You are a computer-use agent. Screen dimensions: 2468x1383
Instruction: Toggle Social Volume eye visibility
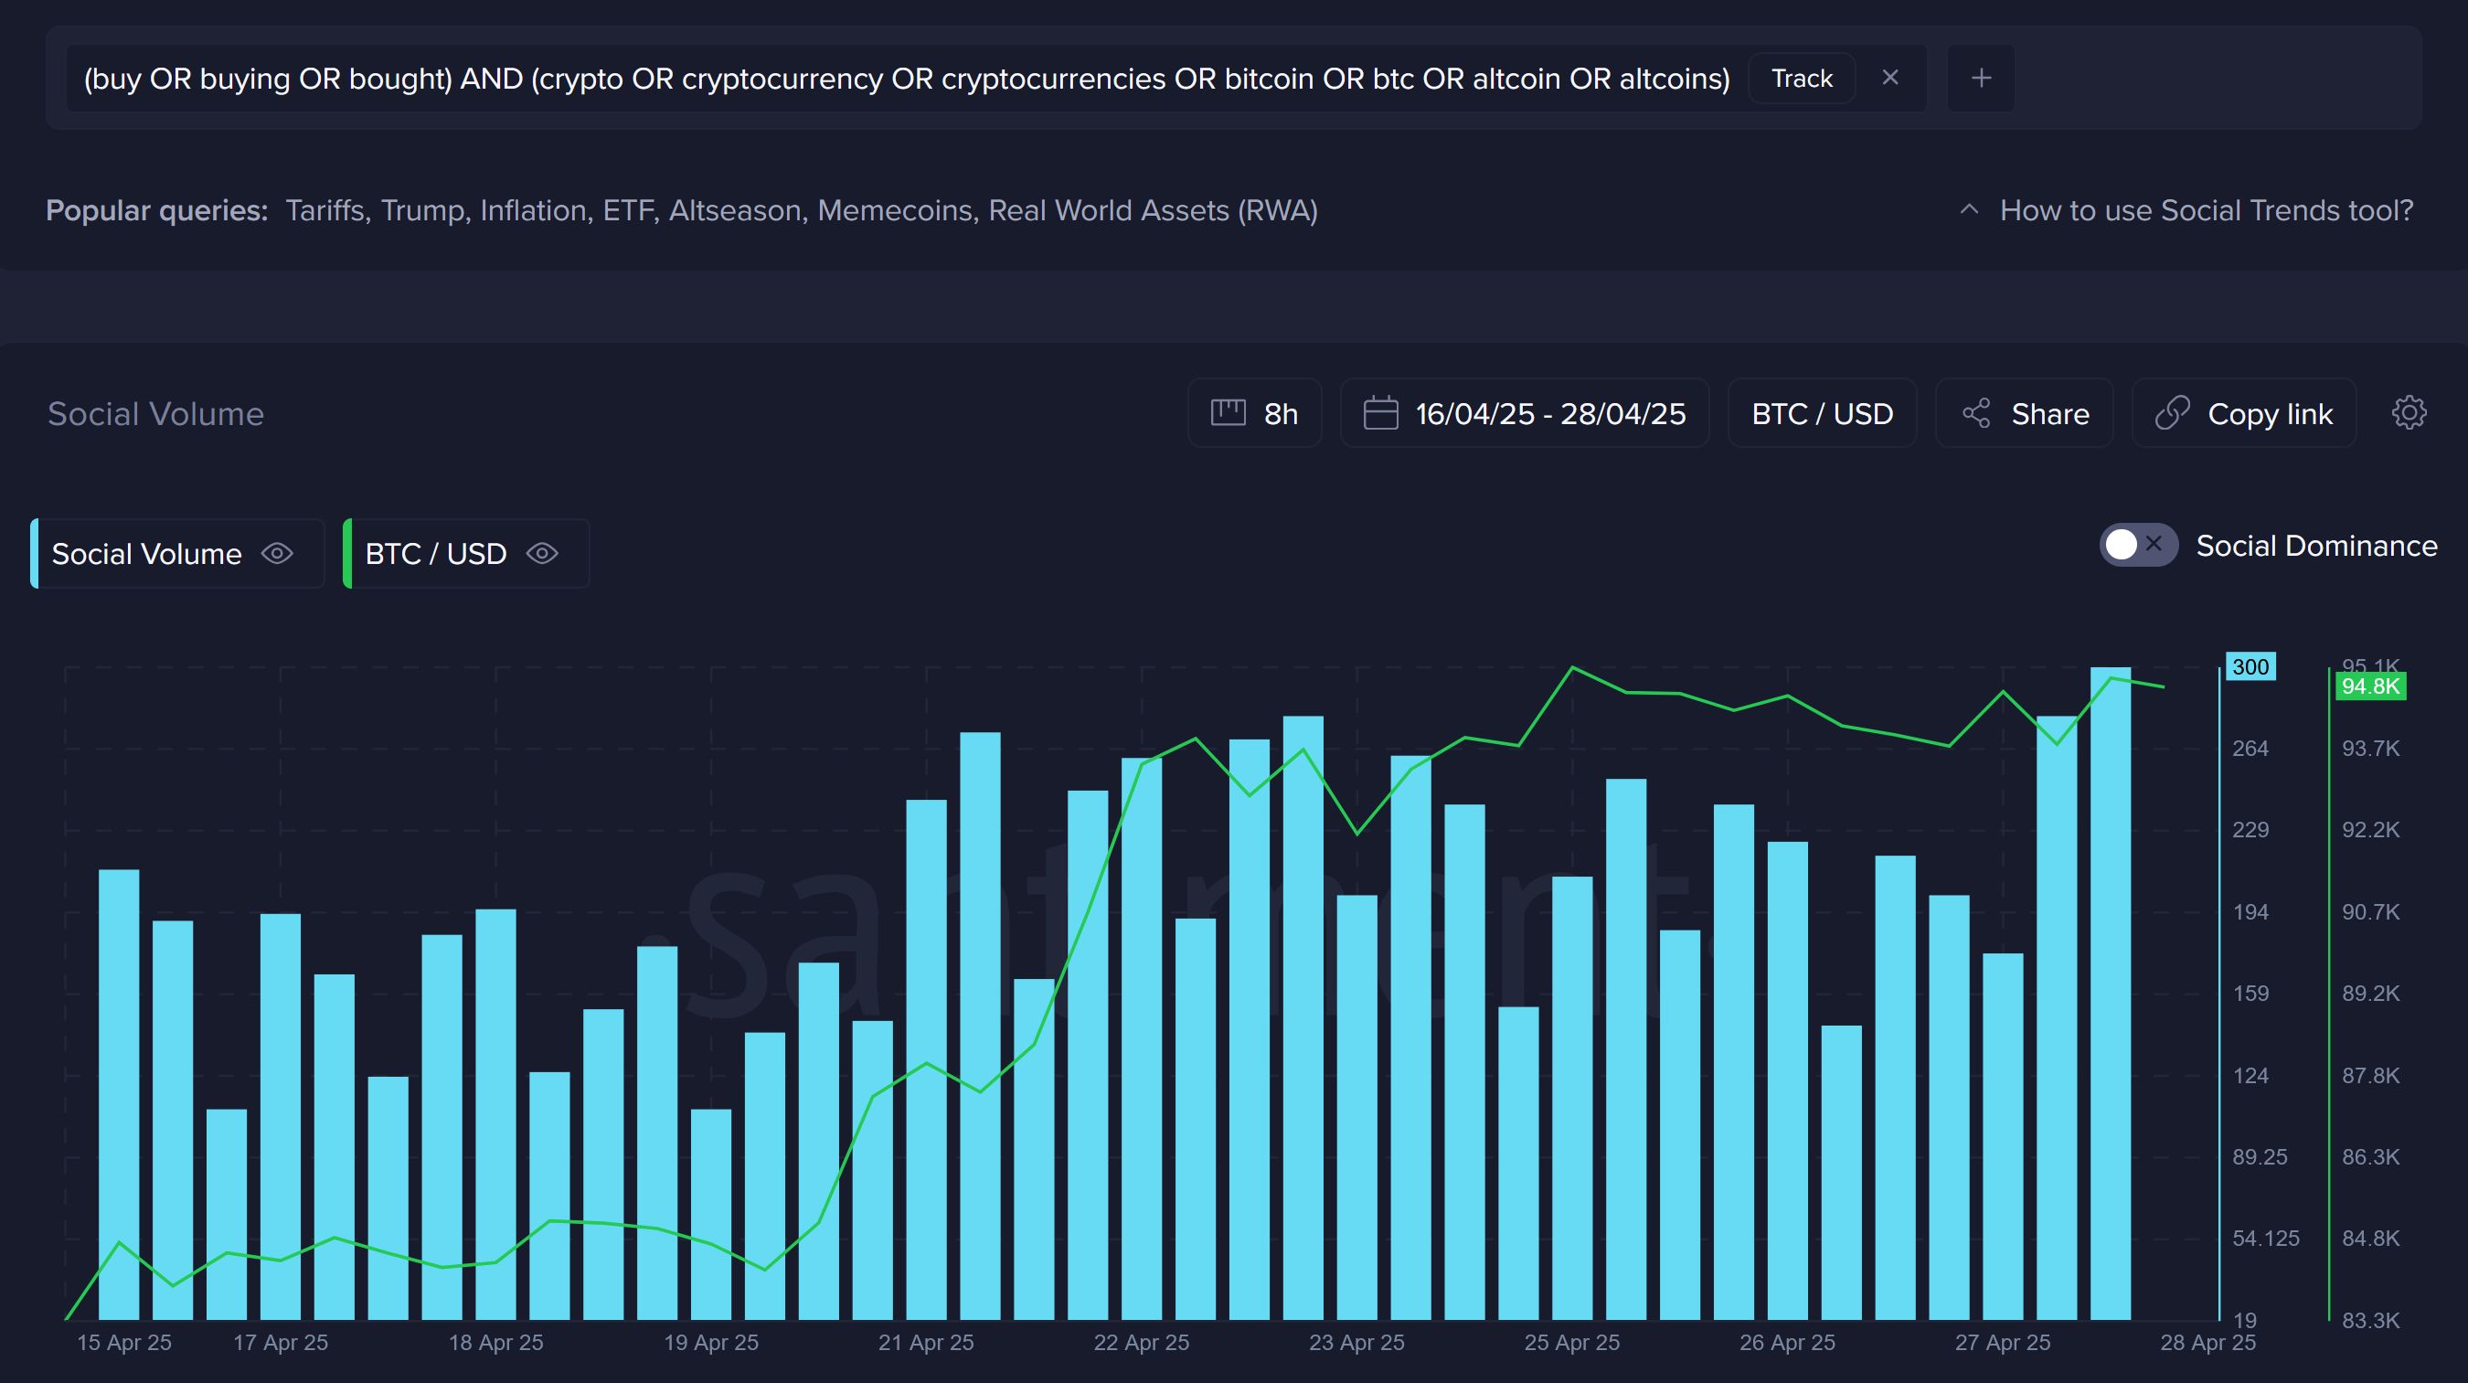point(277,554)
